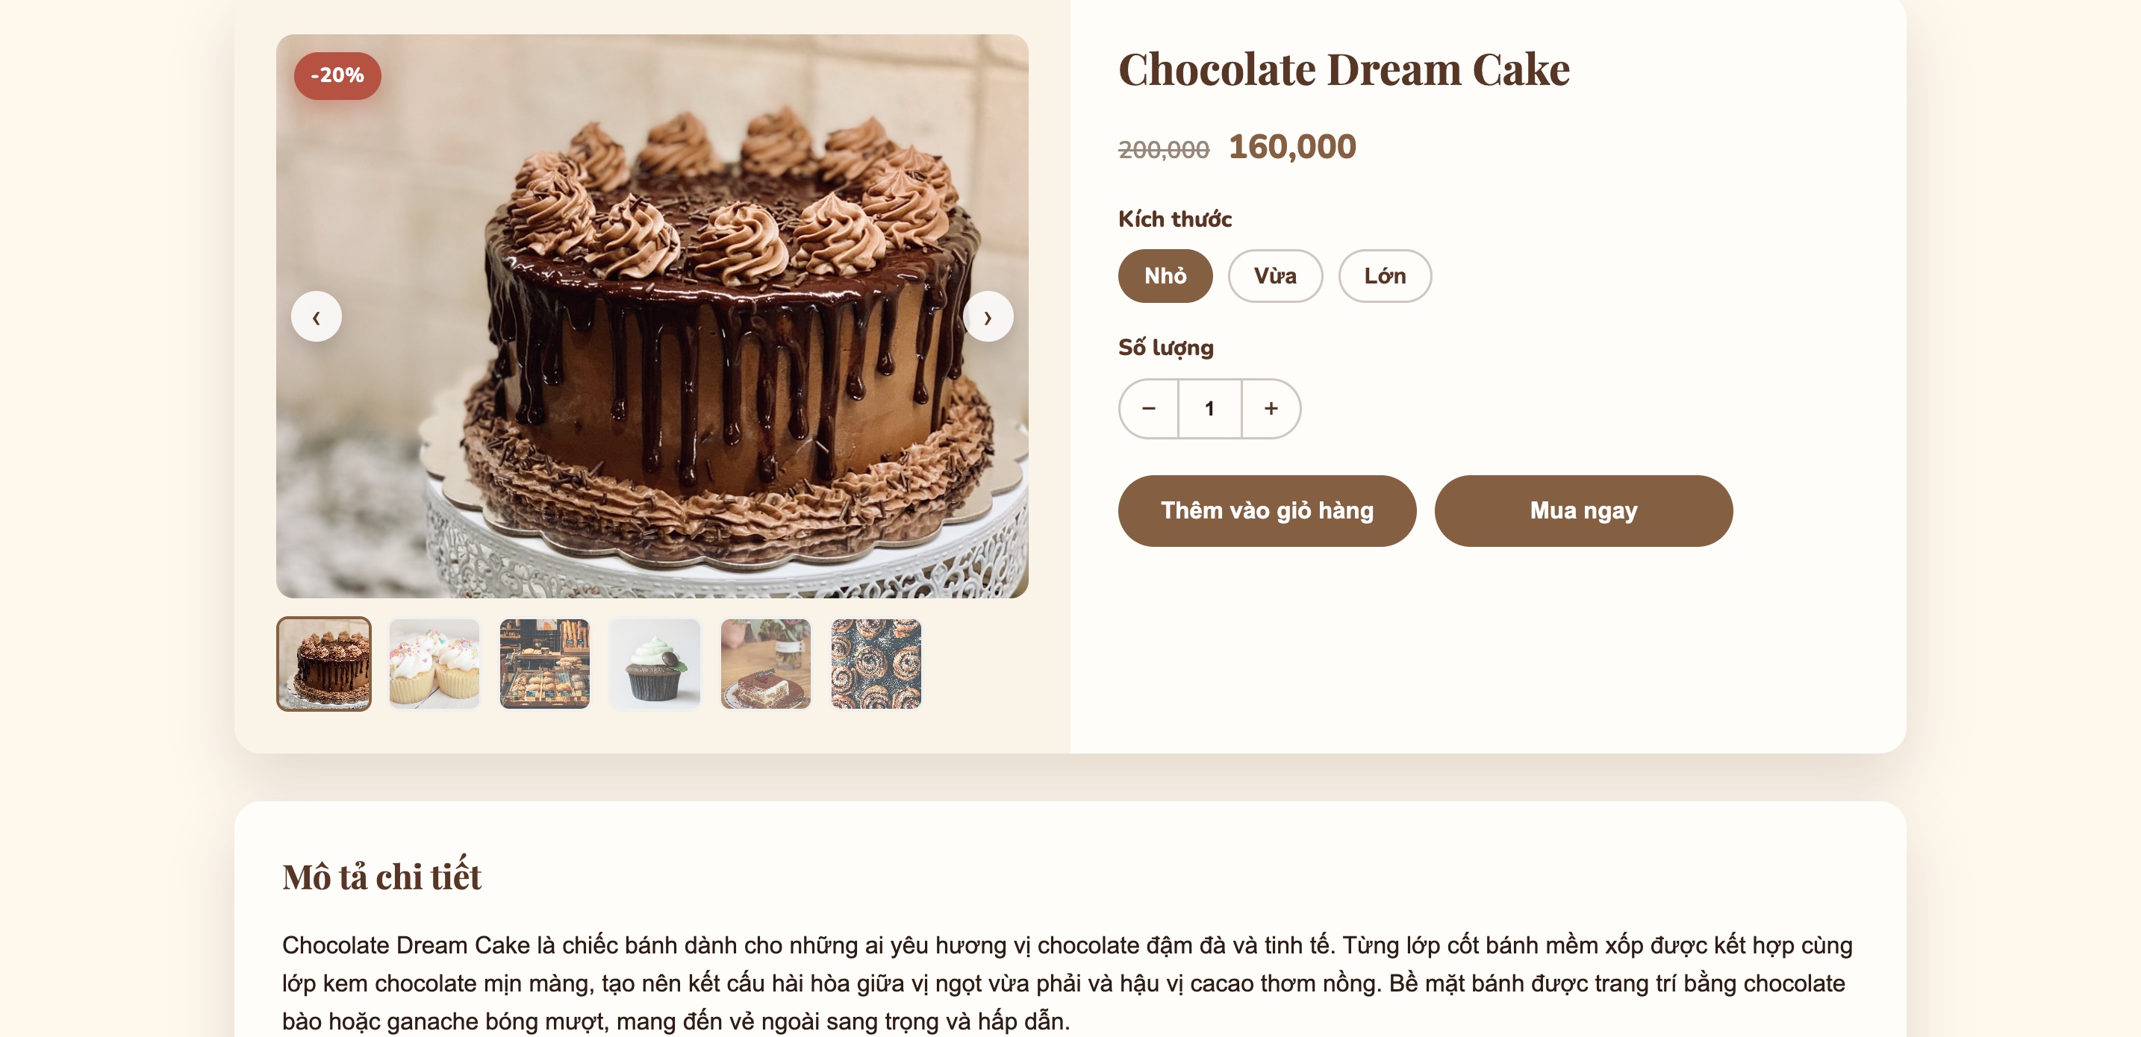The height and width of the screenshot is (1037, 2141).
Task: Select the cinnamon rolls thumbnail
Action: [876, 663]
